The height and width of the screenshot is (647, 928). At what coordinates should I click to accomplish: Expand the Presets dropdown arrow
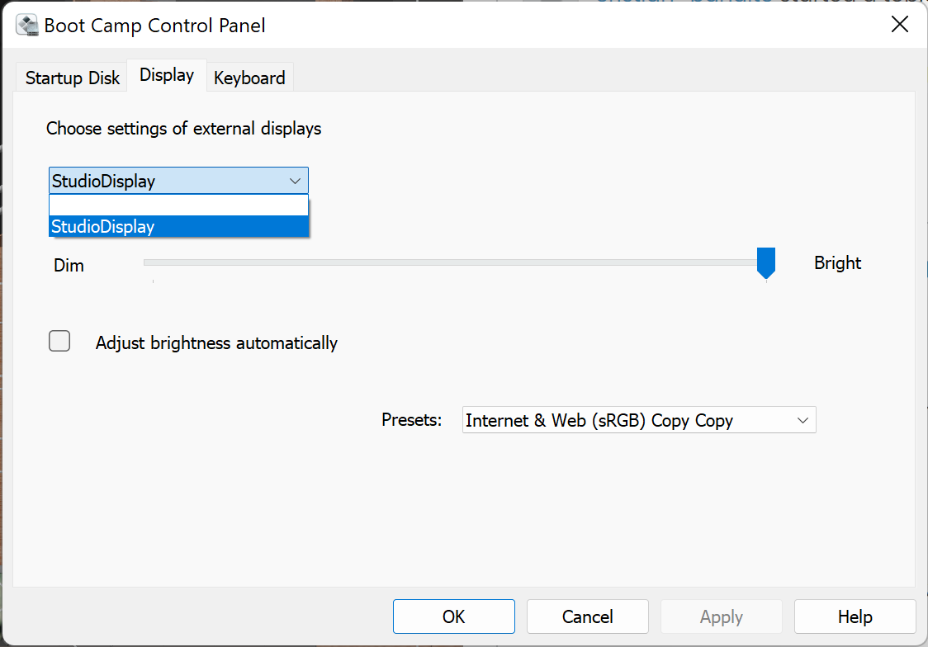click(x=803, y=421)
